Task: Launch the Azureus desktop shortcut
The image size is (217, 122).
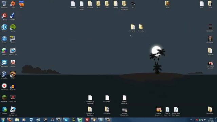Action: coord(13,16)
